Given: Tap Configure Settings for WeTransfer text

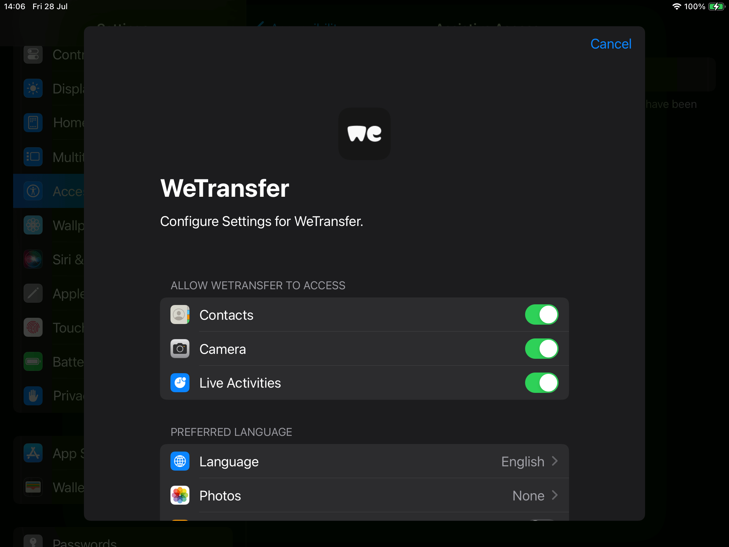Looking at the screenshot, I should [261, 221].
